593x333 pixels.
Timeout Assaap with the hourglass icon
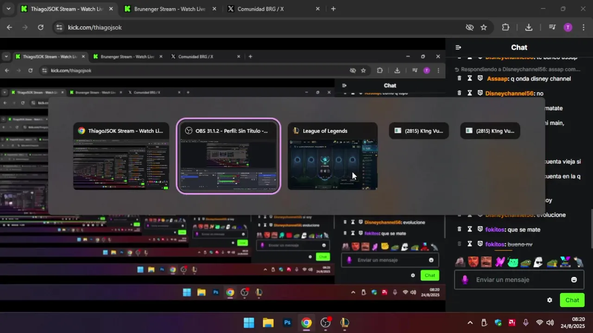pyautogui.click(x=469, y=79)
